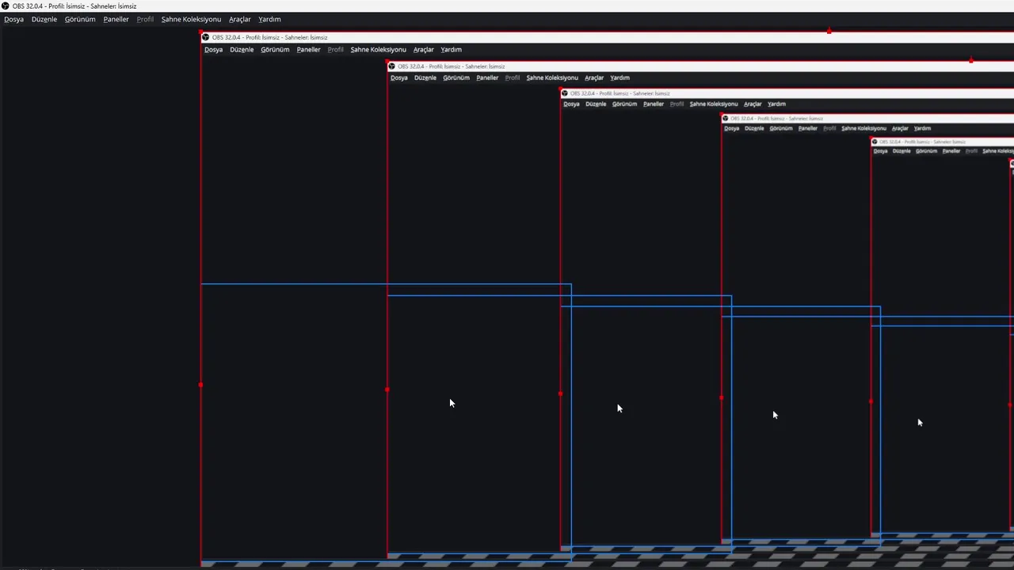Image resolution: width=1014 pixels, height=570 pixels.
Task: Grab the top-edge red handle of the outermost source
Action: pos(829,31)
